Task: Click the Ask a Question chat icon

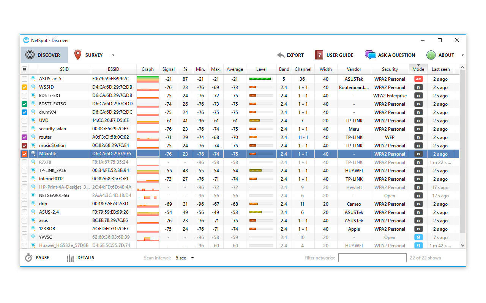Action: tap(370, 55)
